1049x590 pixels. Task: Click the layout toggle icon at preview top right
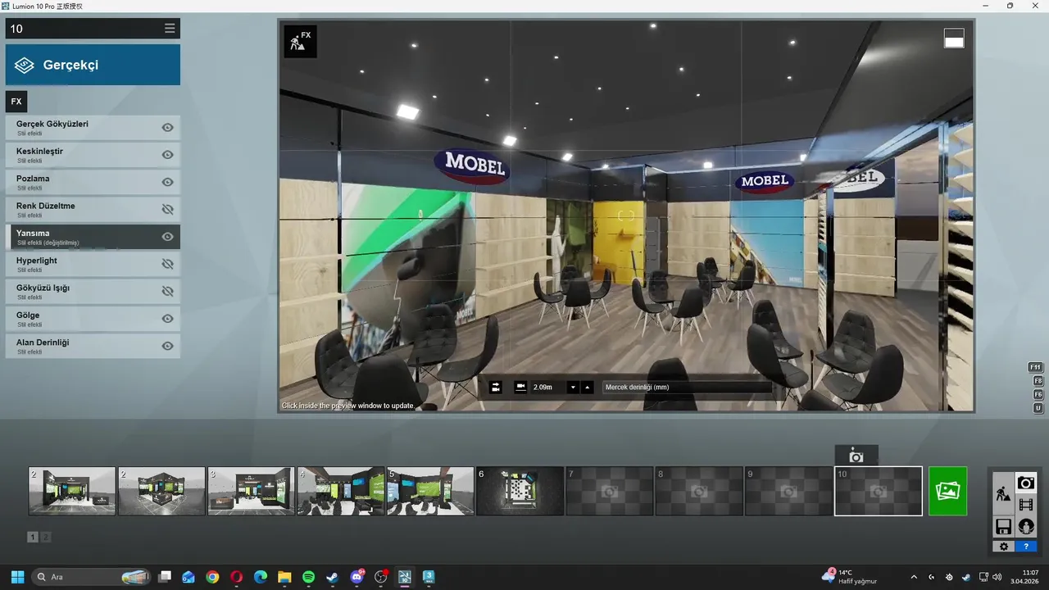tap(954, 39)
